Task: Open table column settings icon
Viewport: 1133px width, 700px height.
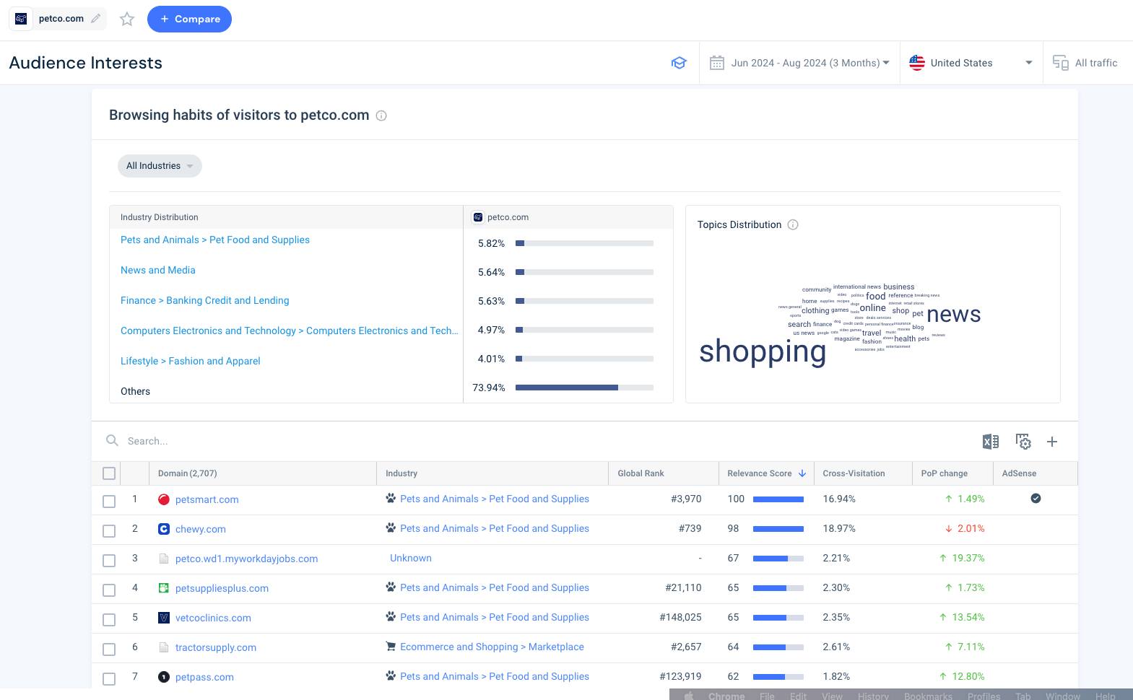Action: click(1023, 442)
